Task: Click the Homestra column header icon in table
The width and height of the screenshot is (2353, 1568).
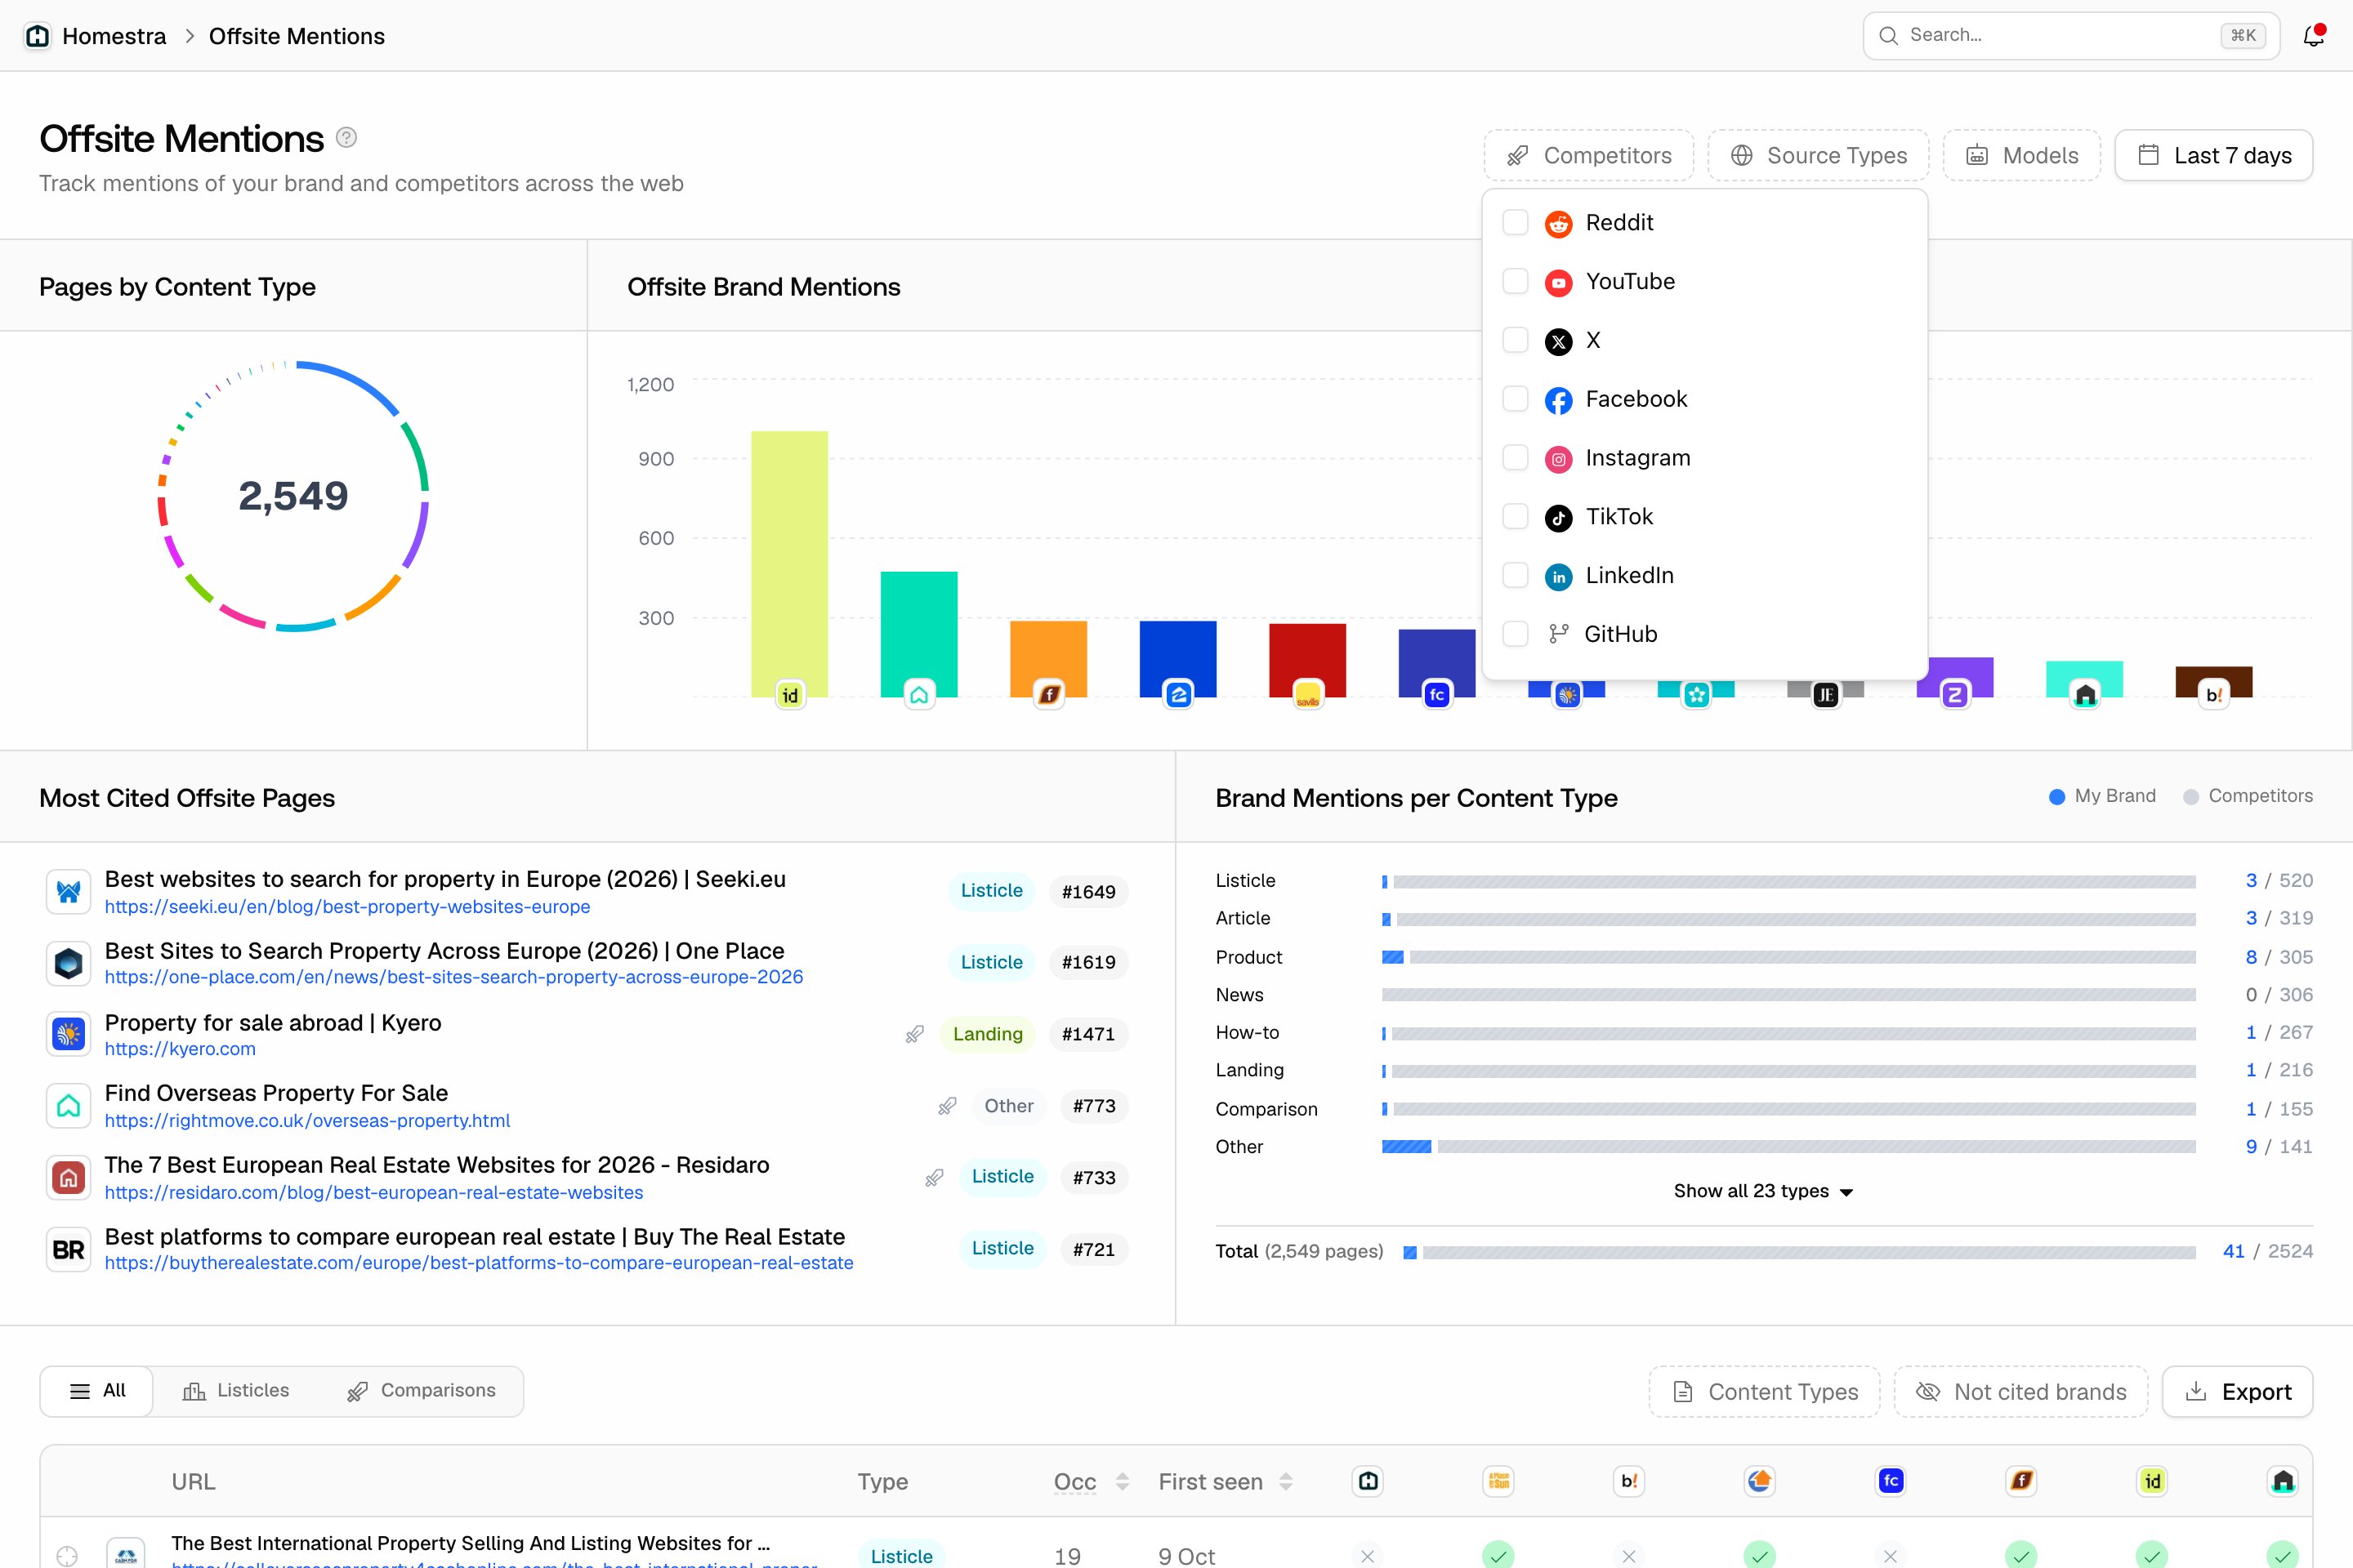Action: coord(1368,1481)
